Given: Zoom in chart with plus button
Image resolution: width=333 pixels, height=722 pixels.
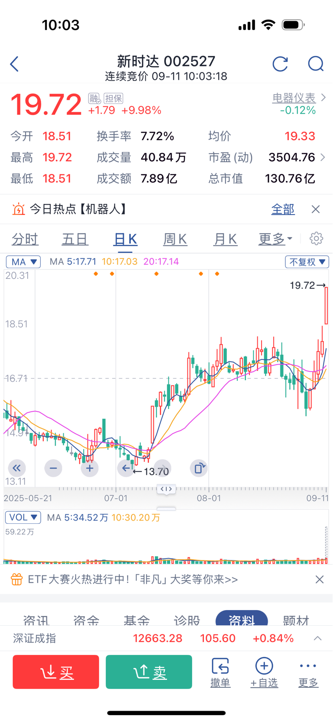Looking at the screenshot, I should click(90, 468).
